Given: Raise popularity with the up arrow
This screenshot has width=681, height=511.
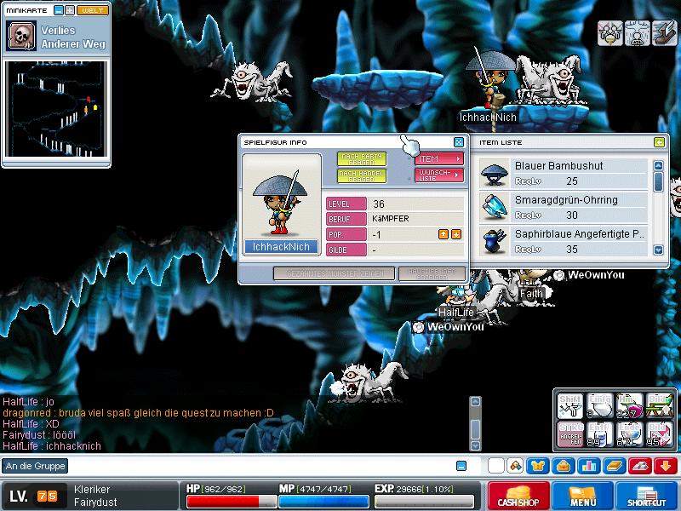Looking at the screenshot, I should pyautogui.click(x=444, y=234).
